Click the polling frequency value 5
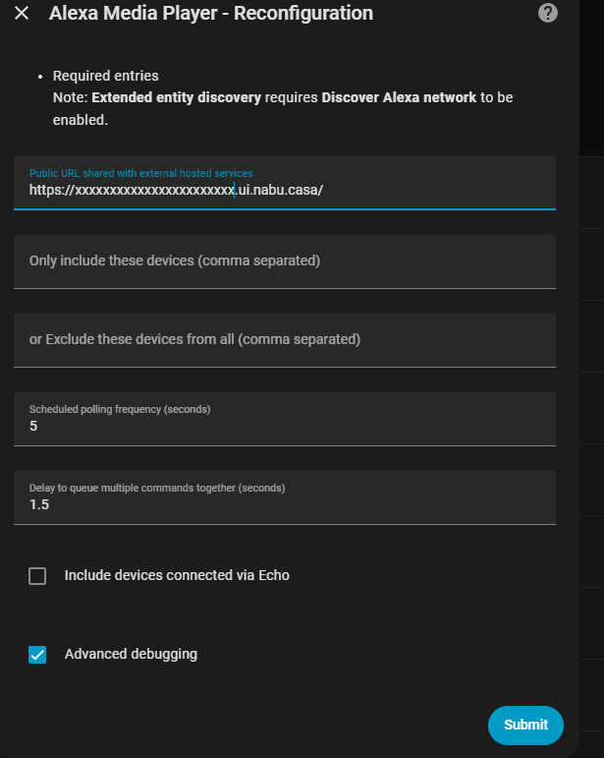 pos(33,427)
